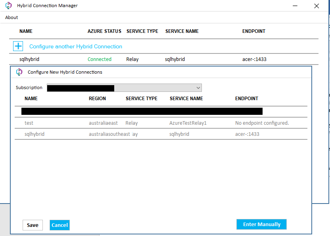The height and width of the screenshot is (236, 330).
Task: Click the sqlhybrid service name in main list
Action: (175, 59)
